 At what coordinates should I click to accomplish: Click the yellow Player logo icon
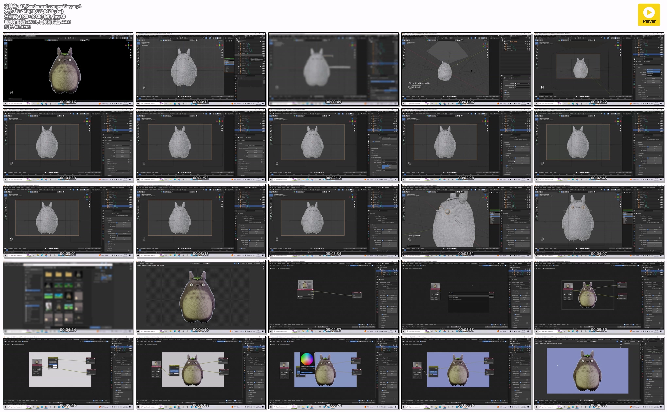click(649, 15)
